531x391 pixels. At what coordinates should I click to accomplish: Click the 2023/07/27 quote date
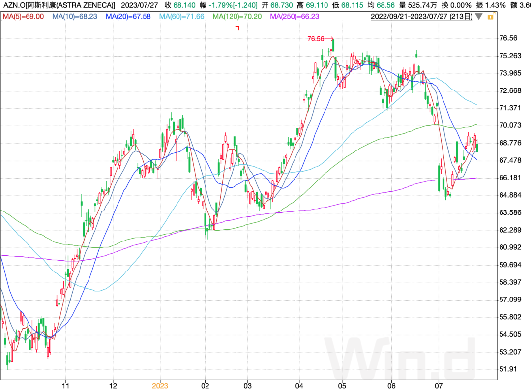click(140, 5)
